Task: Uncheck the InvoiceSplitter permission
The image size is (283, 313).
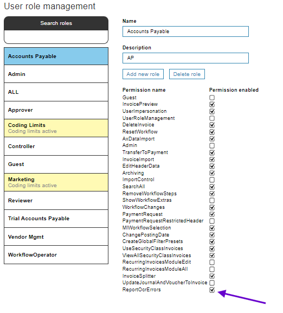Action: tap(212, 276)
